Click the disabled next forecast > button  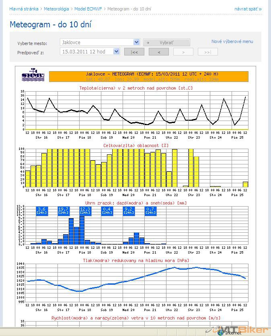[183, 52]
